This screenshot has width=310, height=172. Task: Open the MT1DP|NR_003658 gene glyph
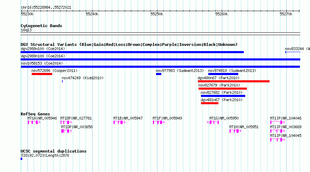coord(67,131)
